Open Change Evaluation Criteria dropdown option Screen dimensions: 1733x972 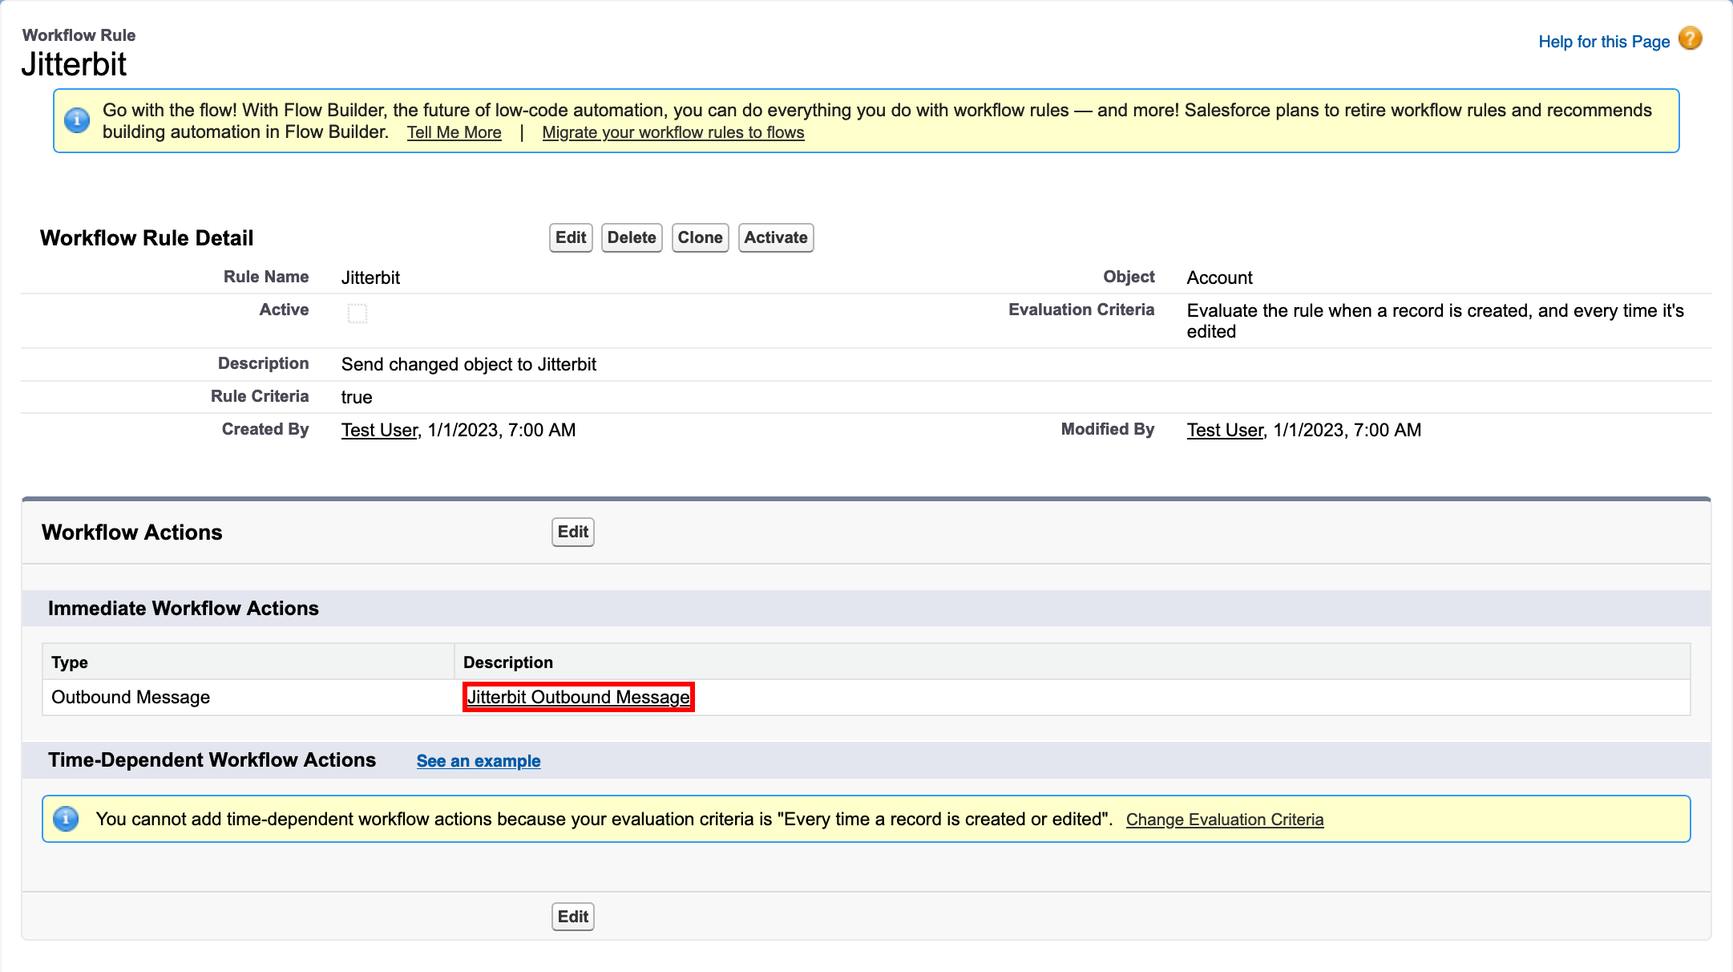(x=1225, y=818)
